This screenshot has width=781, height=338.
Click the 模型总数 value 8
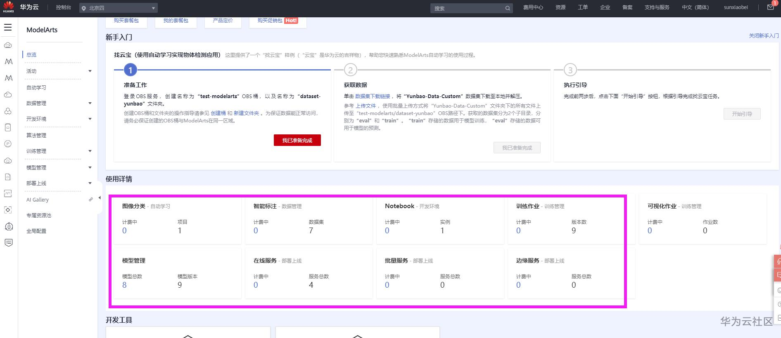click(124, 285)
